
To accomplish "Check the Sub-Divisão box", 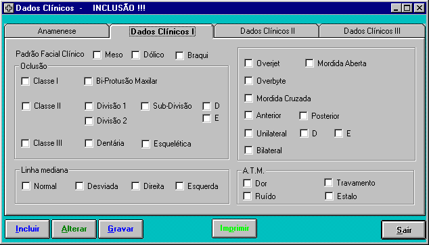I will click(x=145, y=106).
